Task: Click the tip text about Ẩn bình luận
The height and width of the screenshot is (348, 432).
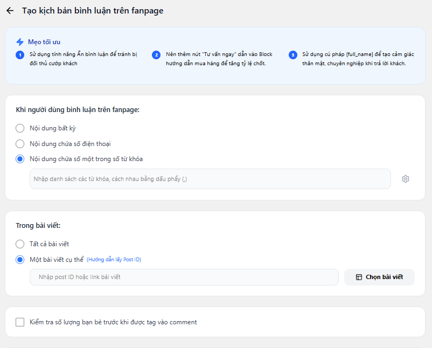Action: pyautogui.click(x=83, y=59)
